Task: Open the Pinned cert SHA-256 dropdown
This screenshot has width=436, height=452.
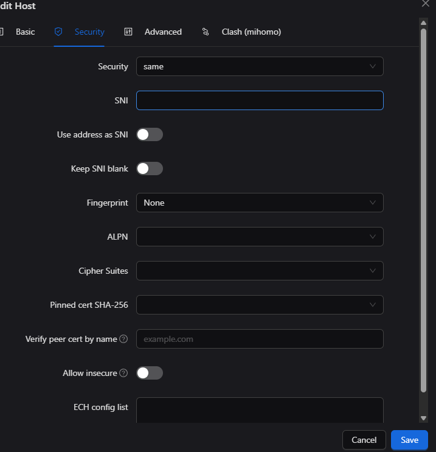Action: pos(260,305)
